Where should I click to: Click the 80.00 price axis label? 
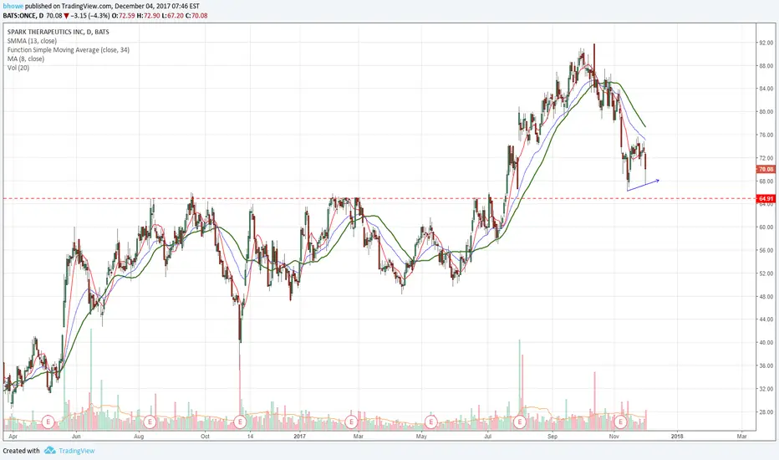pyautogui.click(x=766, y=112)
